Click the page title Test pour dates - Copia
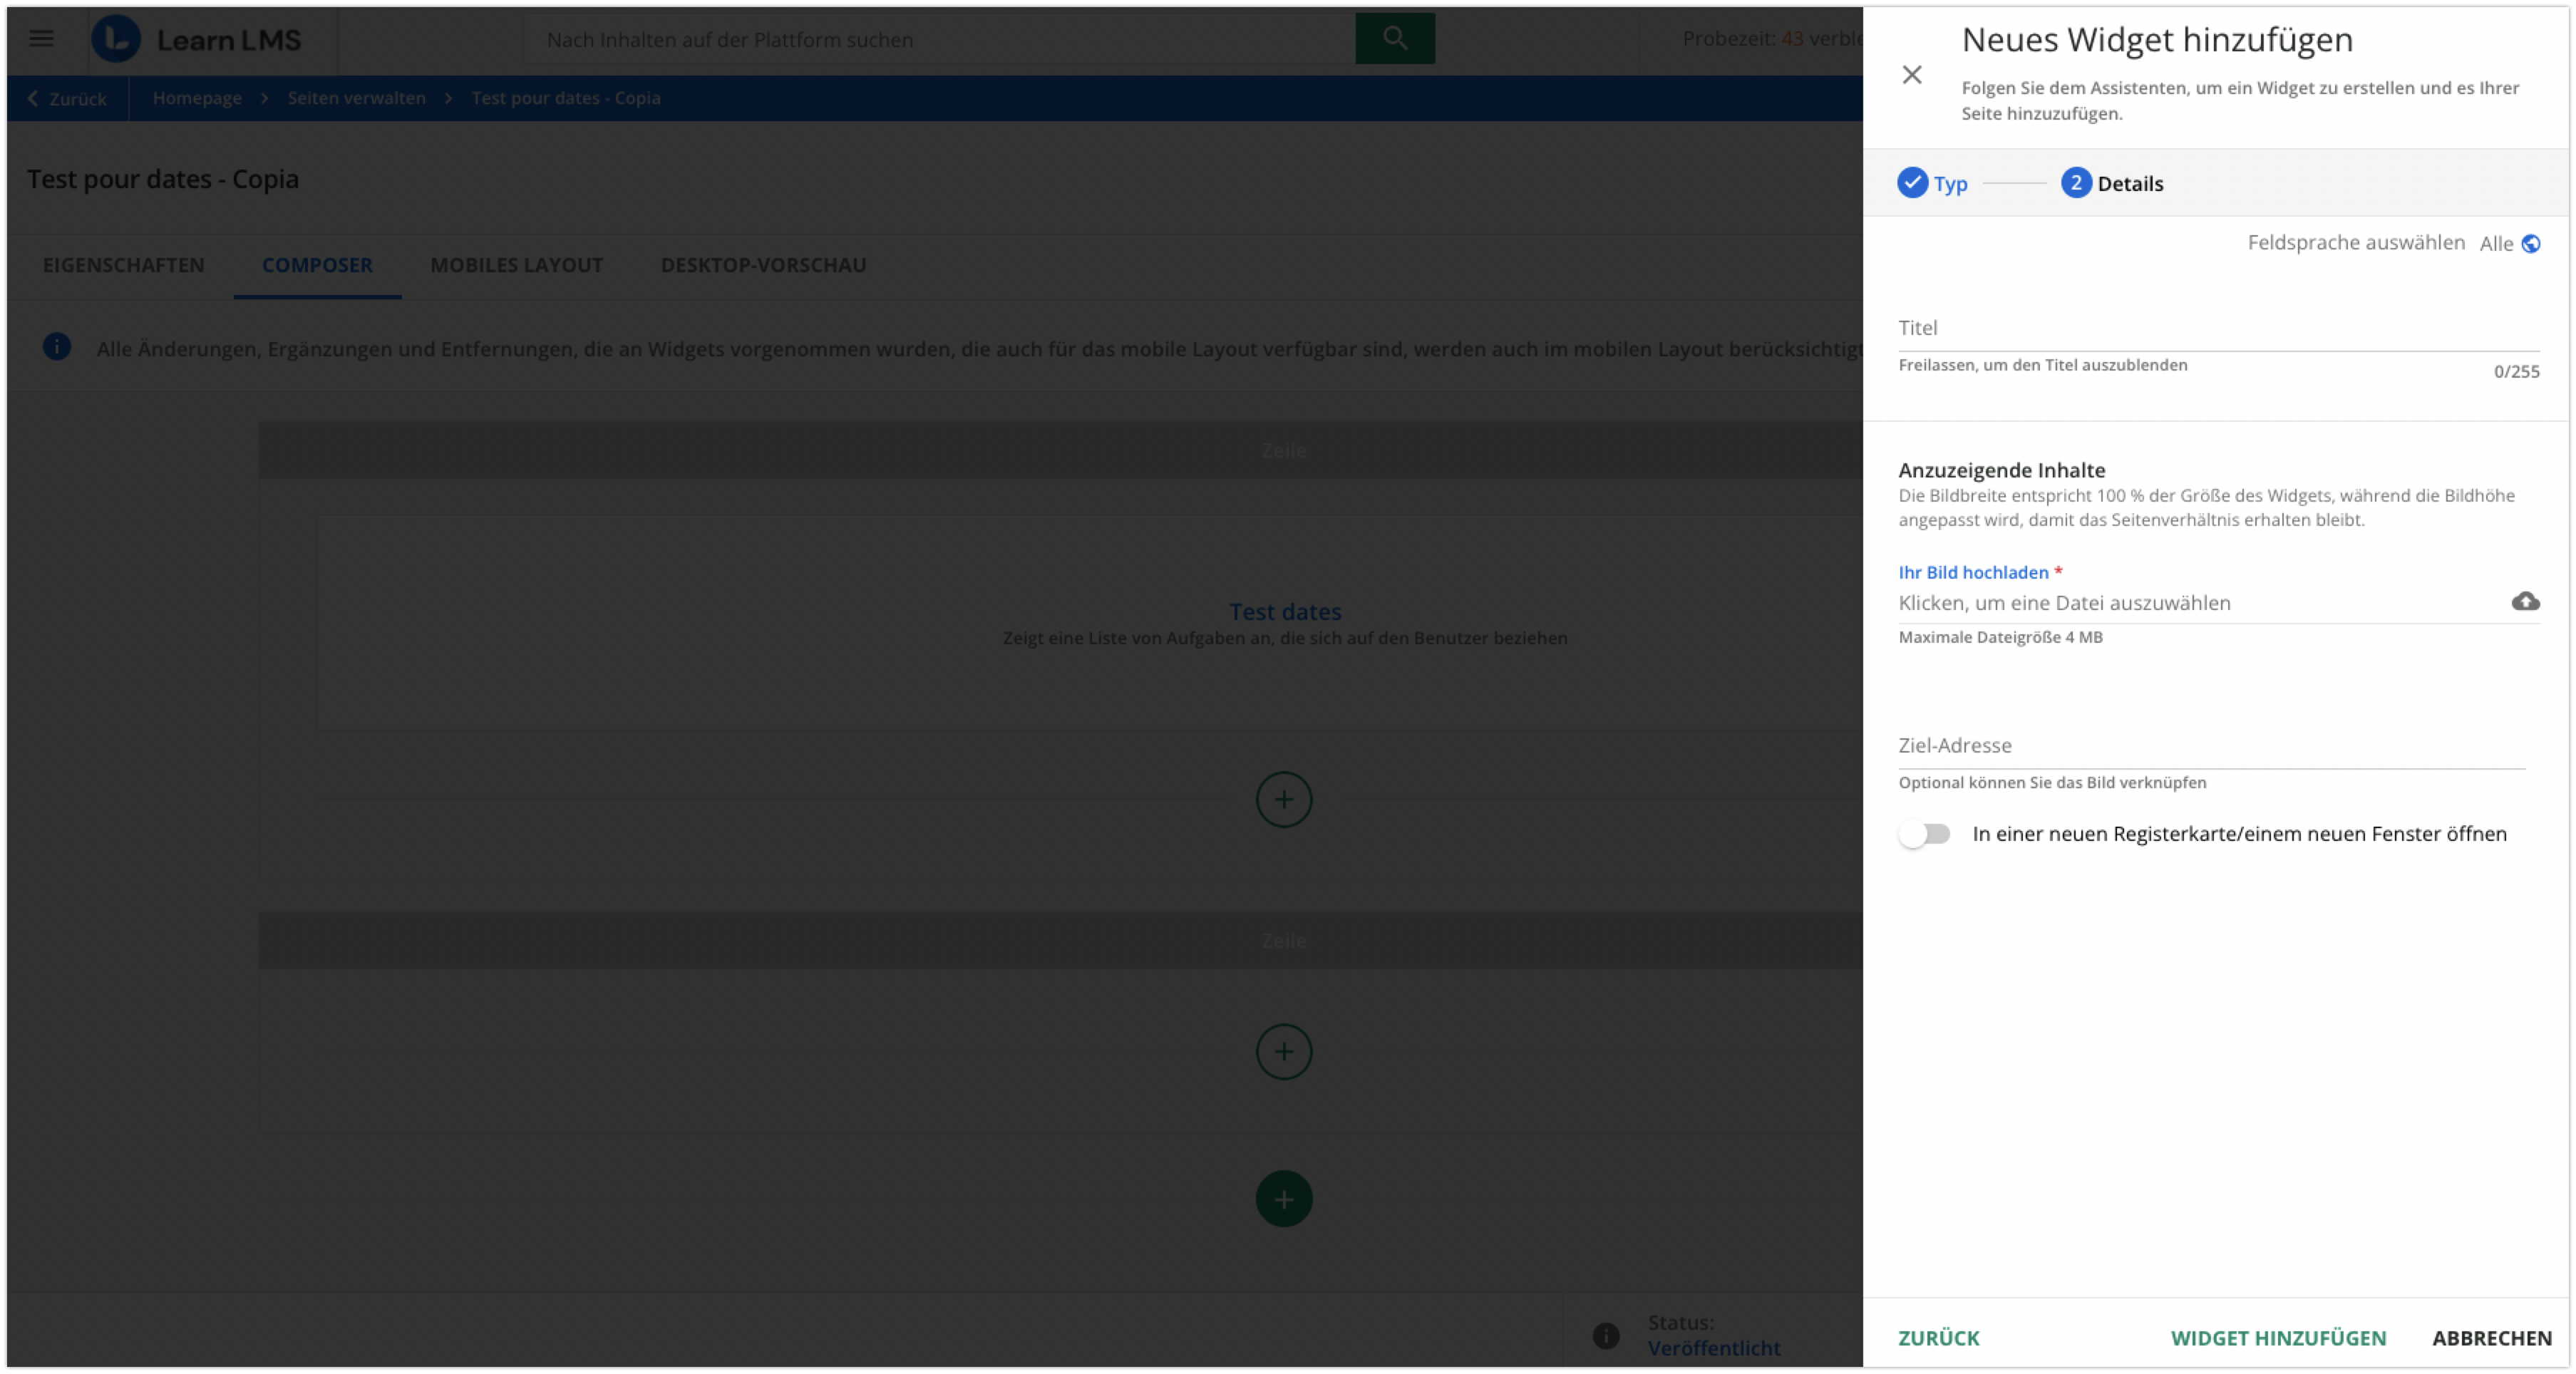 [163, 179]
